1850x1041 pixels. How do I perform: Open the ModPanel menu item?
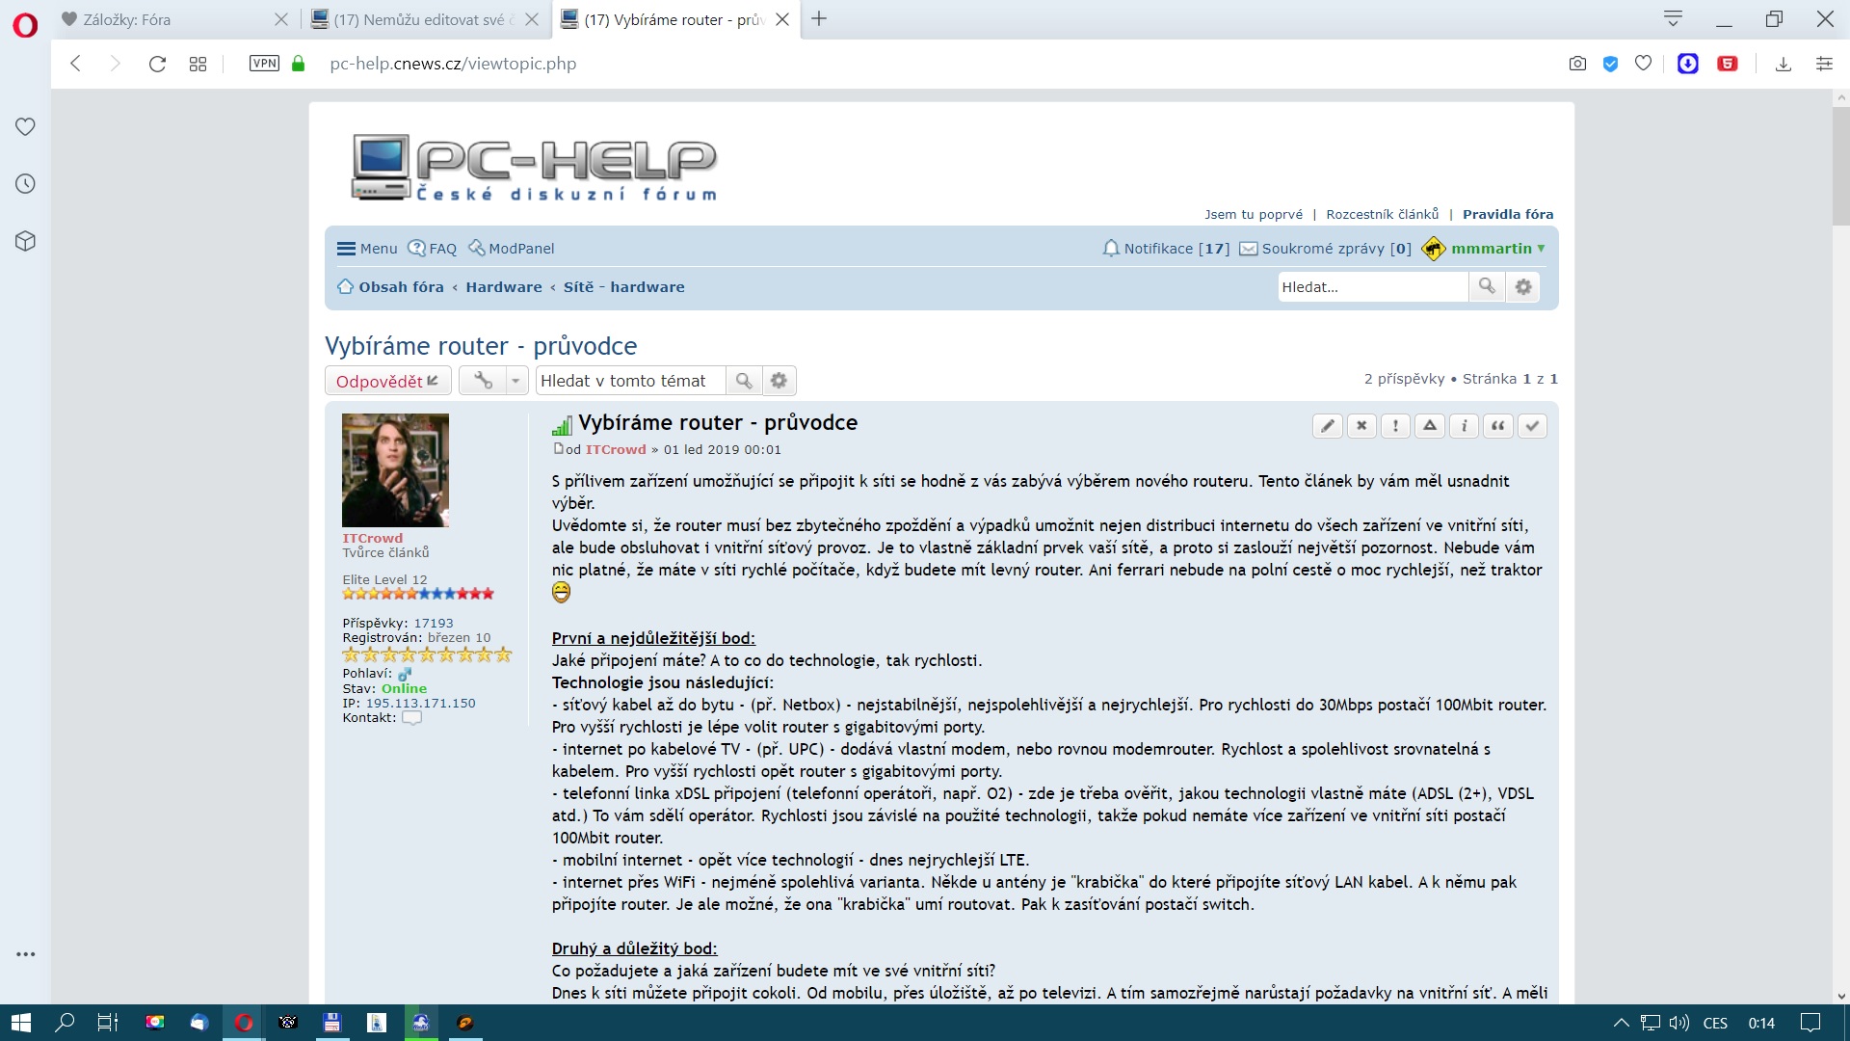point(512,249)
